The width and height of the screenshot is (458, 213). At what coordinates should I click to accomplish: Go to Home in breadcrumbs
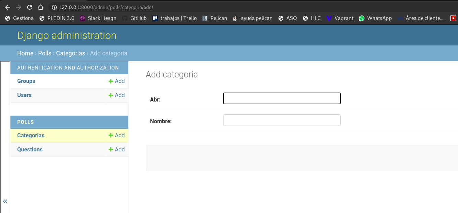pos(25,53)
